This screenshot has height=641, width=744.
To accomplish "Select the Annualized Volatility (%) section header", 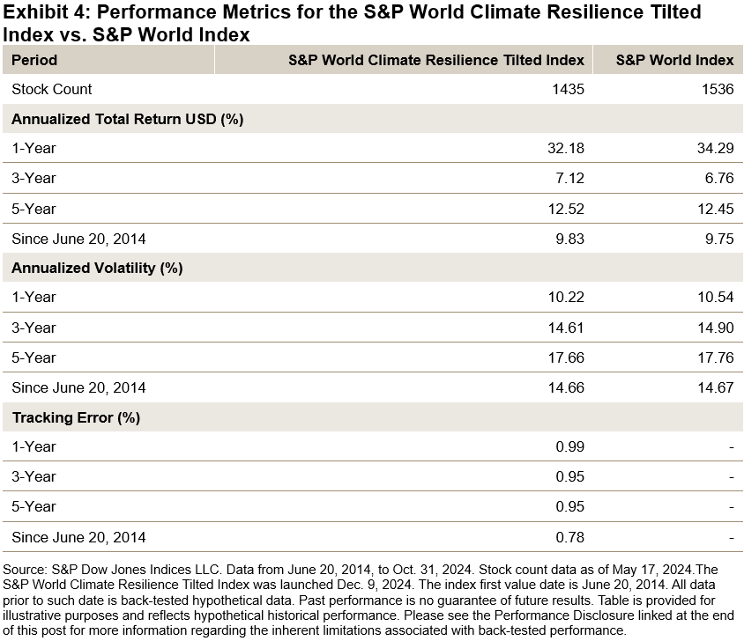I will (97, 268).
